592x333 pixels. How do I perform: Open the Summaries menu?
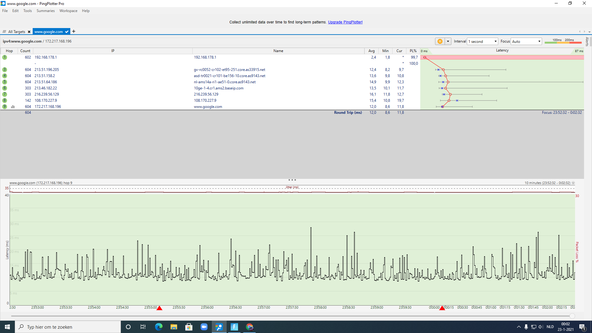pos(45,11)
